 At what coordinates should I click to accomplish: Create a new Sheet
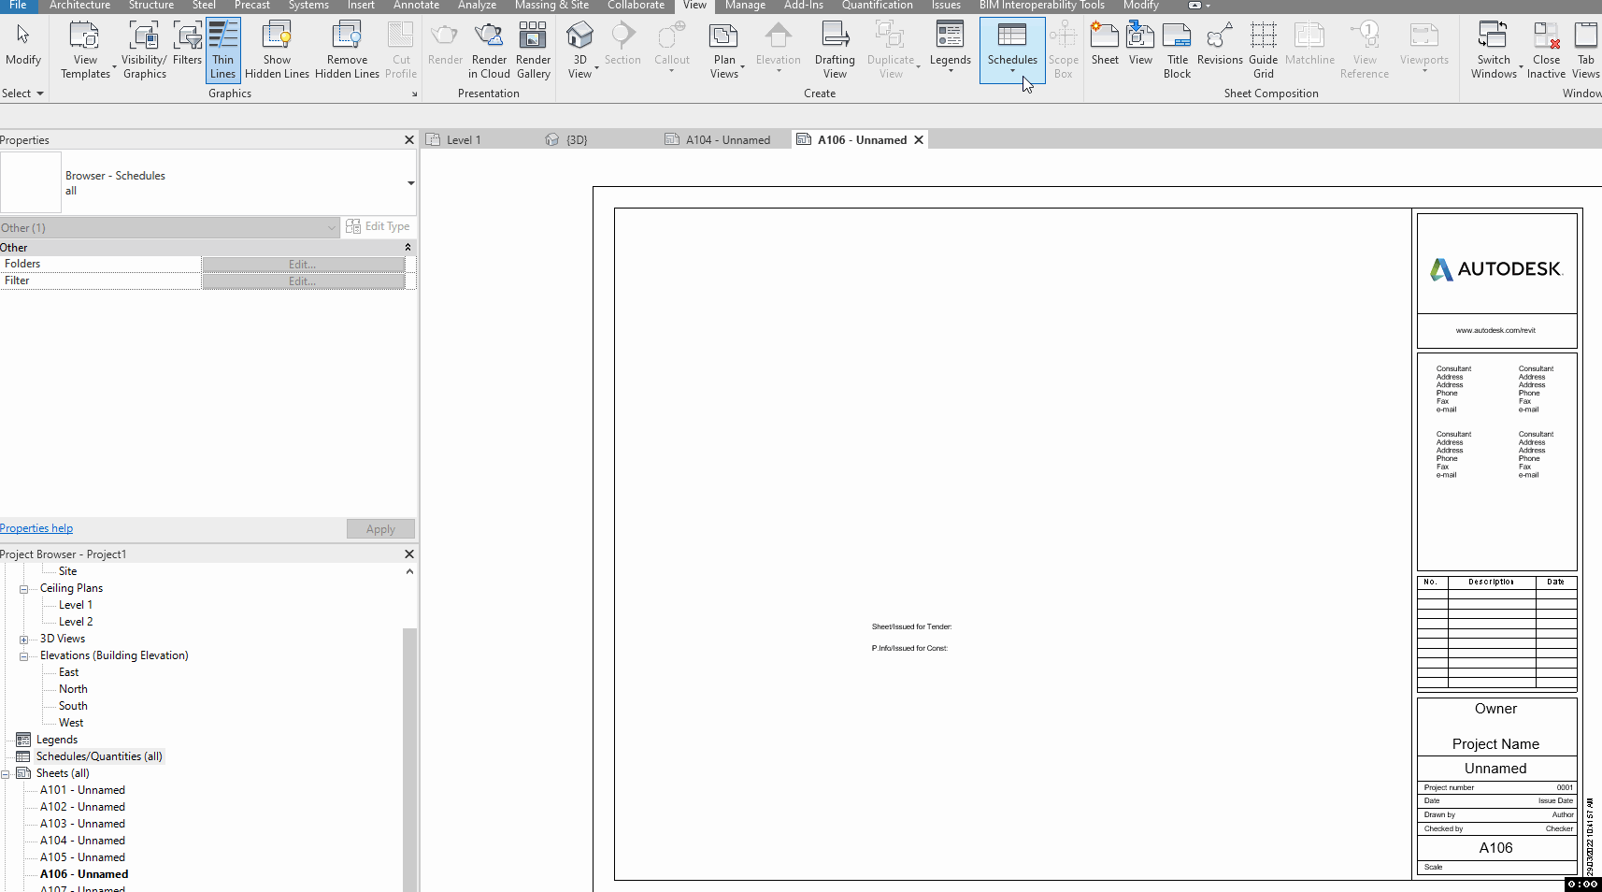1105,45
